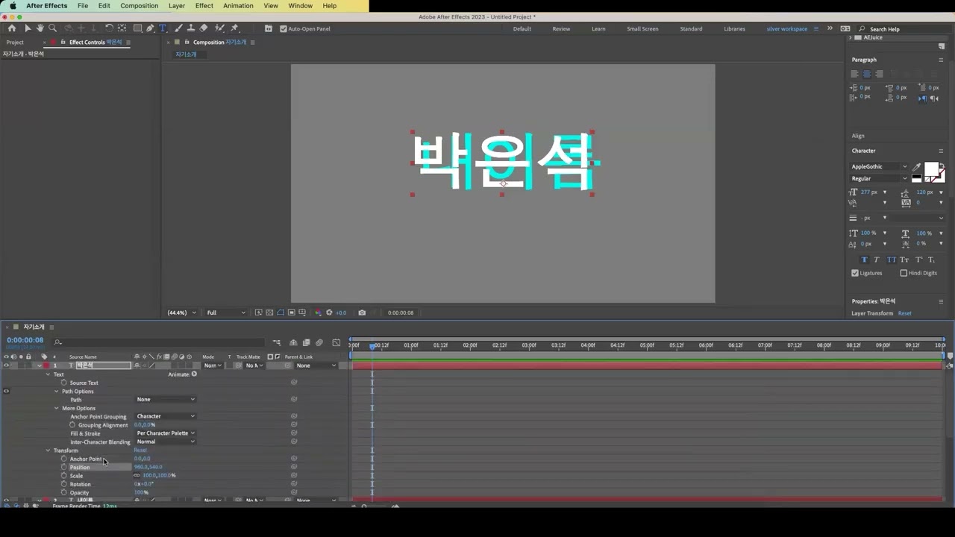Select the Roto Brush tool
The width and height of the screenshot is (955, 537).
[x=219, y=28]
